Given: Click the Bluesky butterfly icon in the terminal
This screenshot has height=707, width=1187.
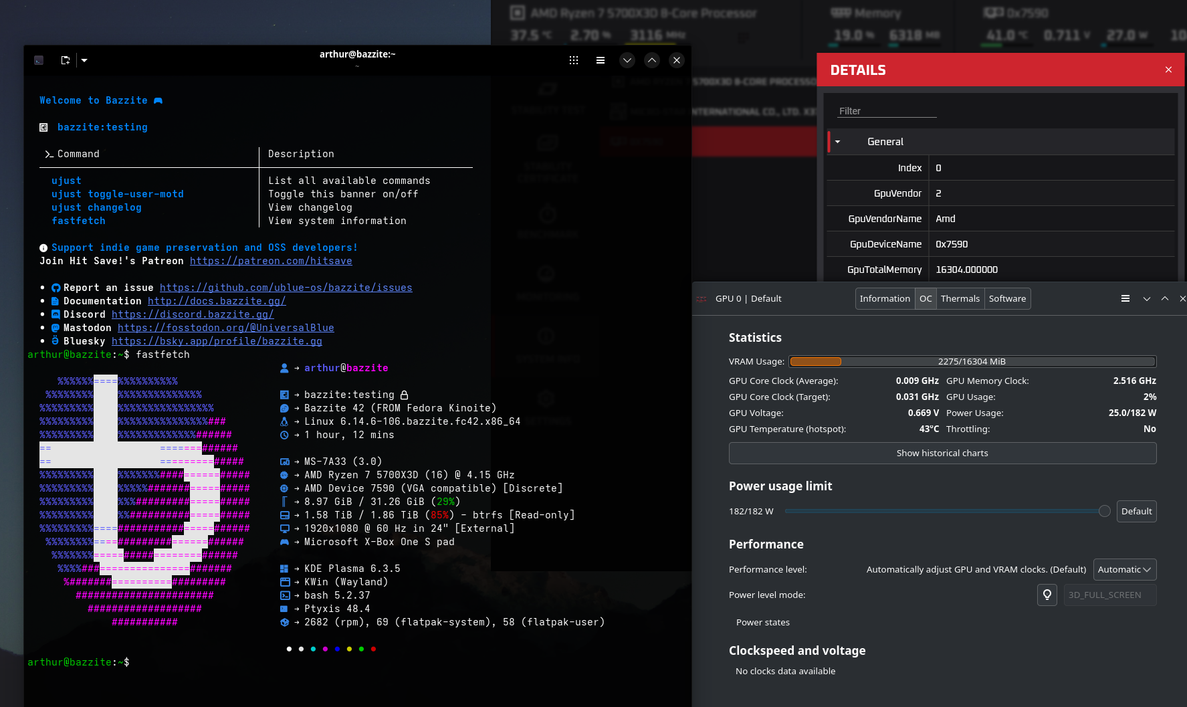Looking at the screenshot, I should pyautogui.click(x=56, y=341).
